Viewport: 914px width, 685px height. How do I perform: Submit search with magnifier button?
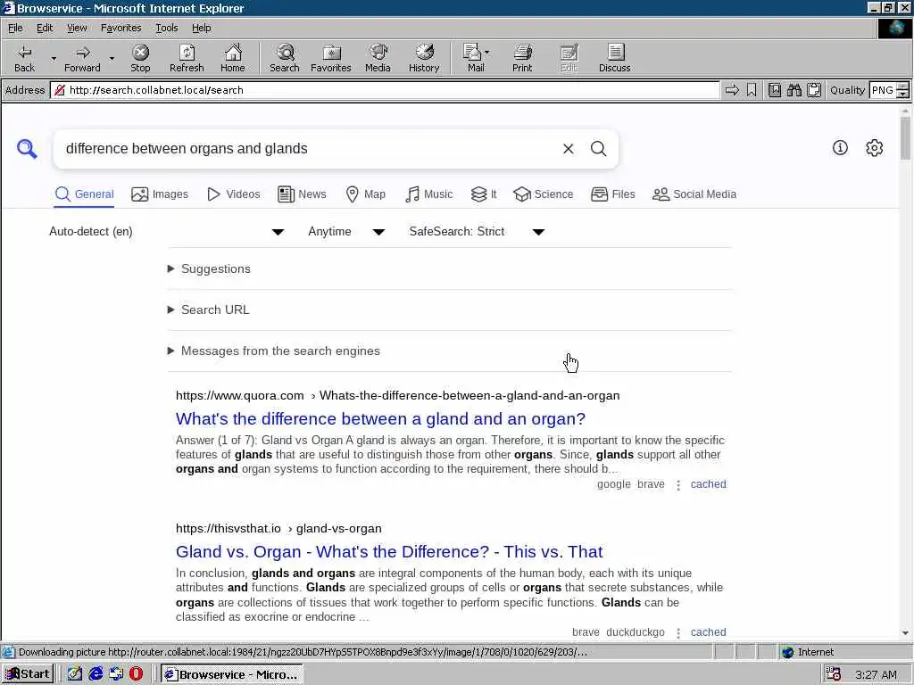(599, 149)
